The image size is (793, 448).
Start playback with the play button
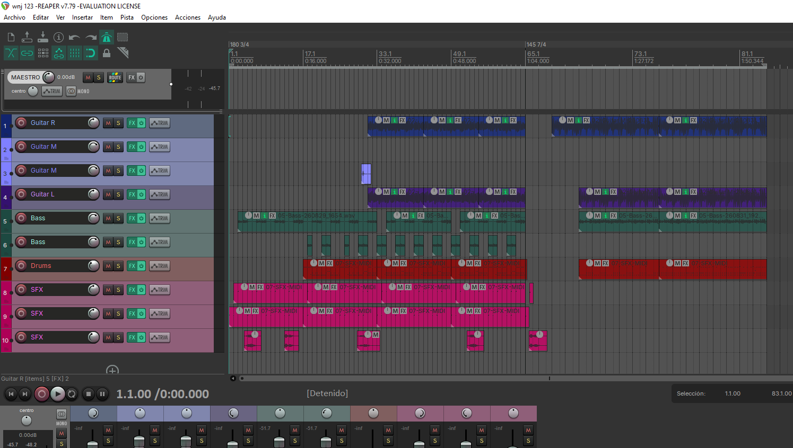[58, 393]
